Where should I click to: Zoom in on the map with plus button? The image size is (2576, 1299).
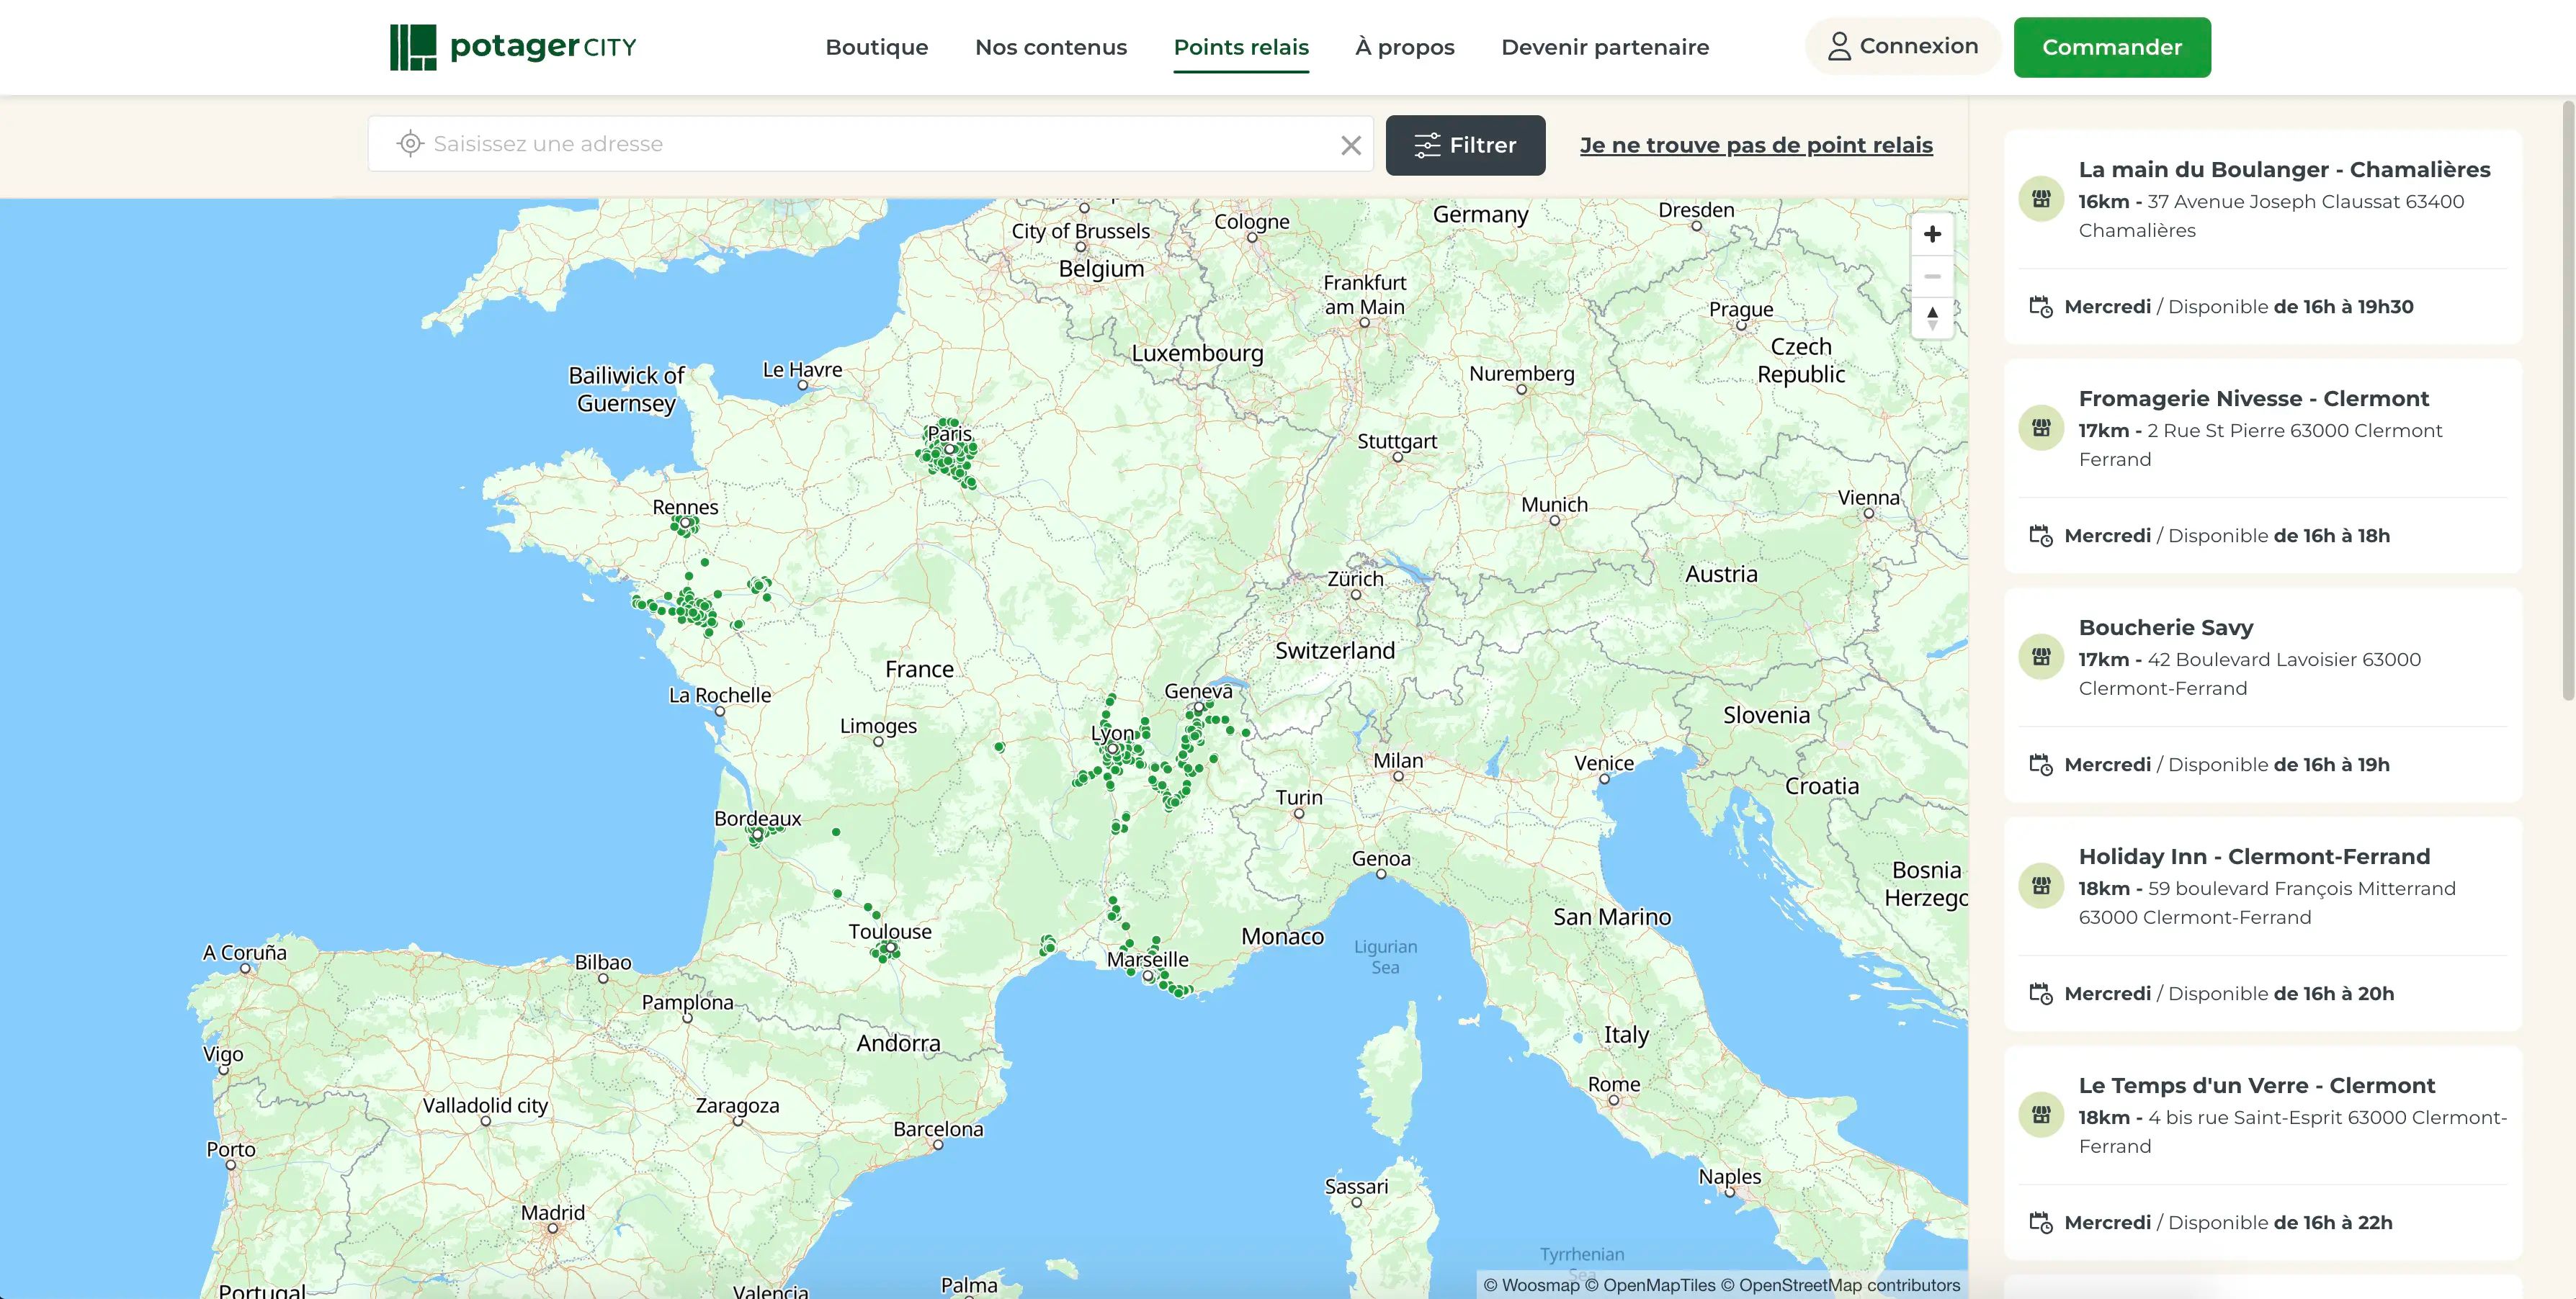(x=1932, y=234)
